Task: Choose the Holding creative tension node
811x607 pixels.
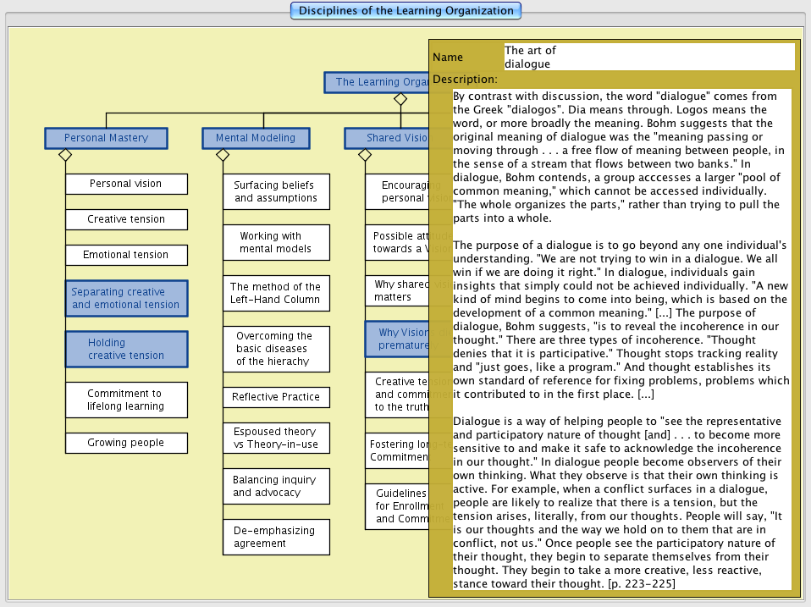Action: 125,349
